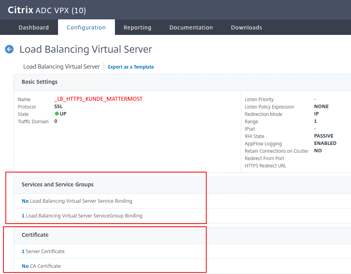
Task: Open the Downloads tab
Action: click(247, 28)
